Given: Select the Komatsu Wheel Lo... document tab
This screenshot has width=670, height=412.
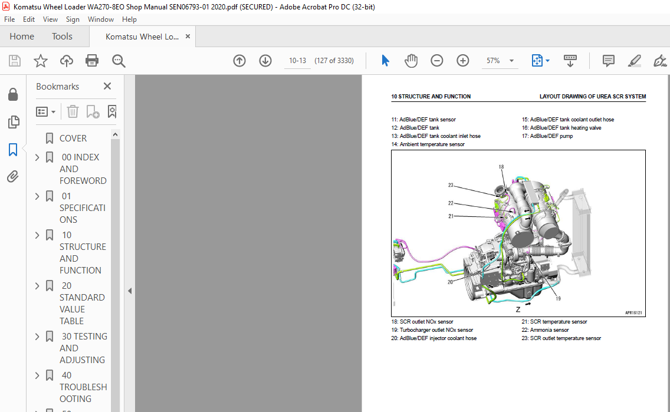Looking at the screenshot, I should pyautogui.click(x=142, y=37).
